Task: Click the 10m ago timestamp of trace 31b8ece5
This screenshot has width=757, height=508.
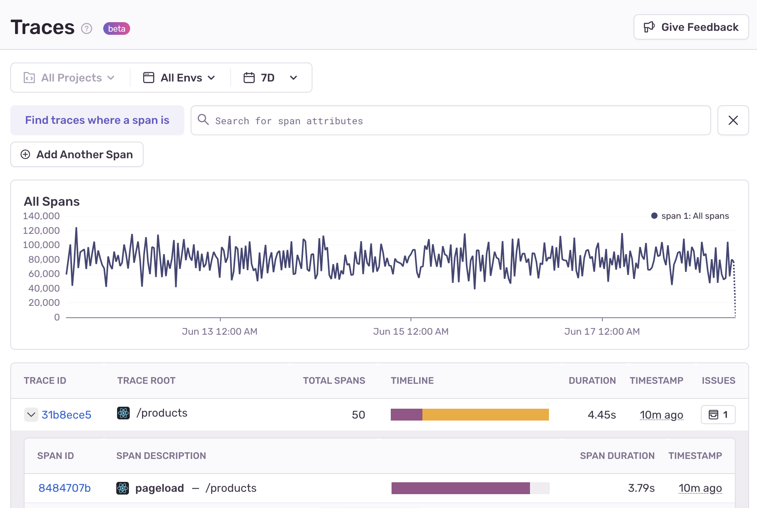Action: [662, 415]
